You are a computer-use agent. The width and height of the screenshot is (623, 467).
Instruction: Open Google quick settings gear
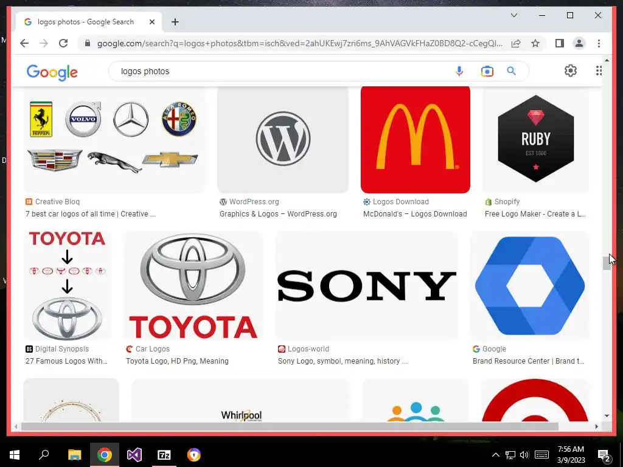tap(571, 71)
